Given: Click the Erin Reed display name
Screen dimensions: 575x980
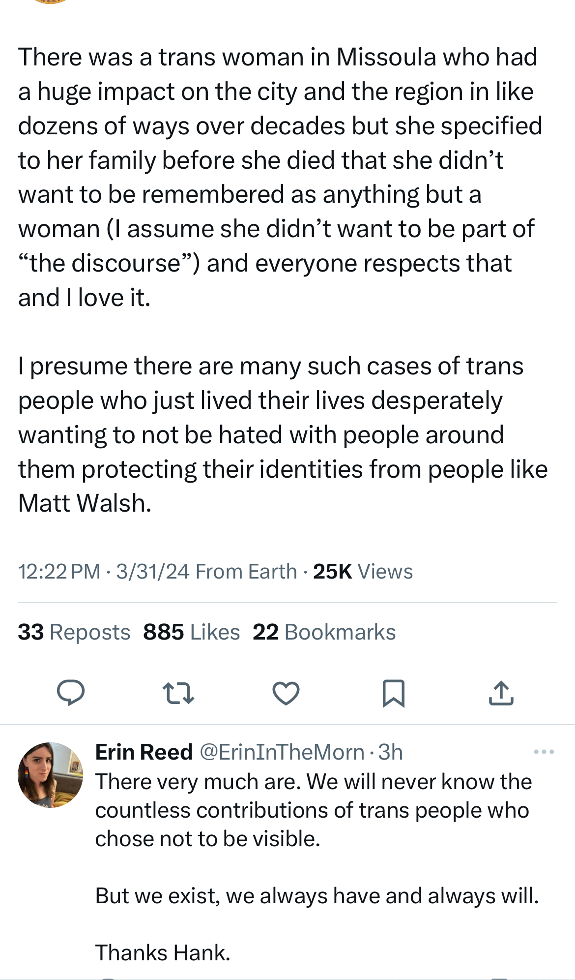Looking at the screenshot, I should point(144,752).
